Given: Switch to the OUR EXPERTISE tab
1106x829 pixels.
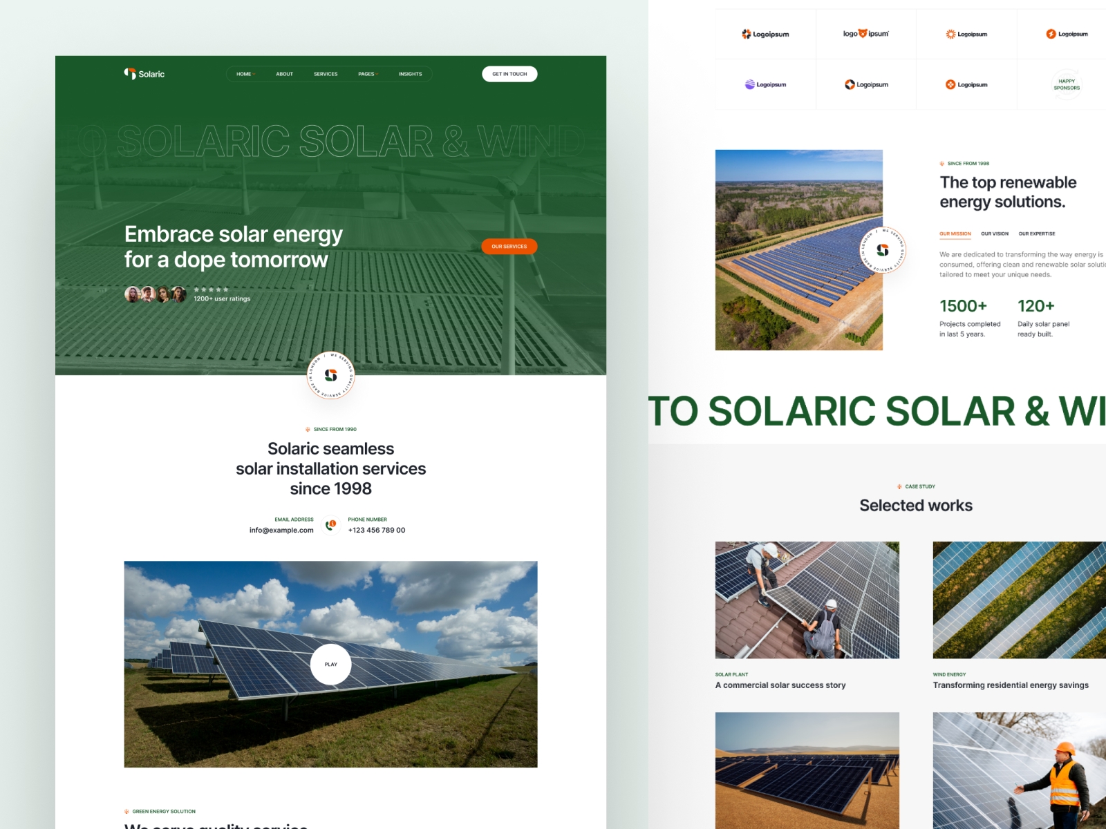Looking at the screenshot, I should (x=1037, y=234).
